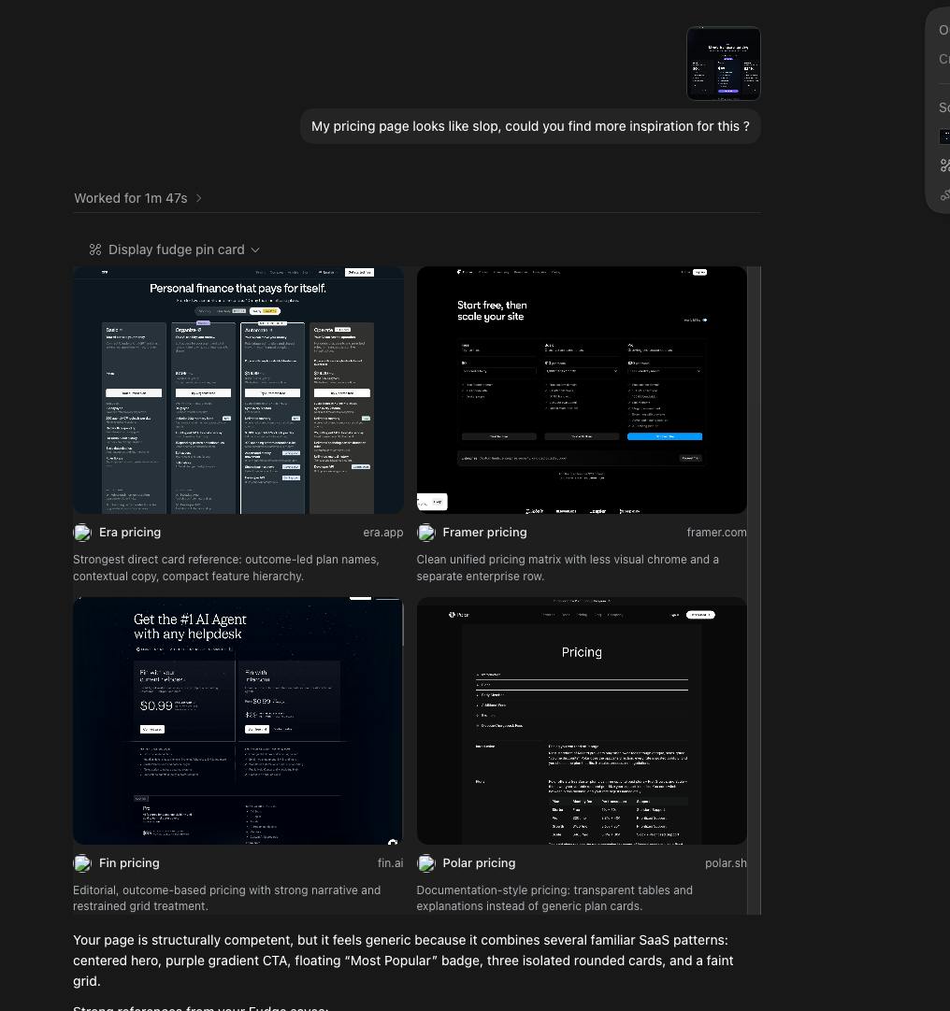Image resolution: width=950 pixels, height=1011 pixels.
Task: Select the "My pricing page looks like slop" message
Action: (x=530, y=126)
